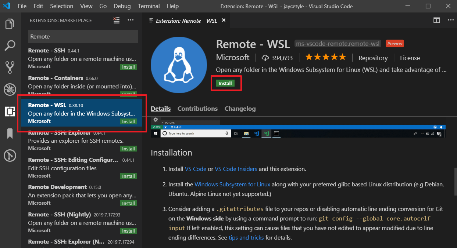Clear the extensions search results icon
Screen dimensions: 457x248
click(117, 21)
